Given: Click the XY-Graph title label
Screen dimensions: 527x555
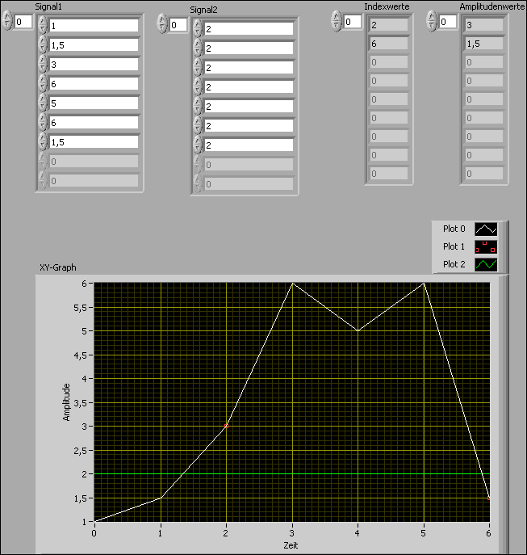Looking at the screenshot, I should pyautogui.click(x=57, y=267).
